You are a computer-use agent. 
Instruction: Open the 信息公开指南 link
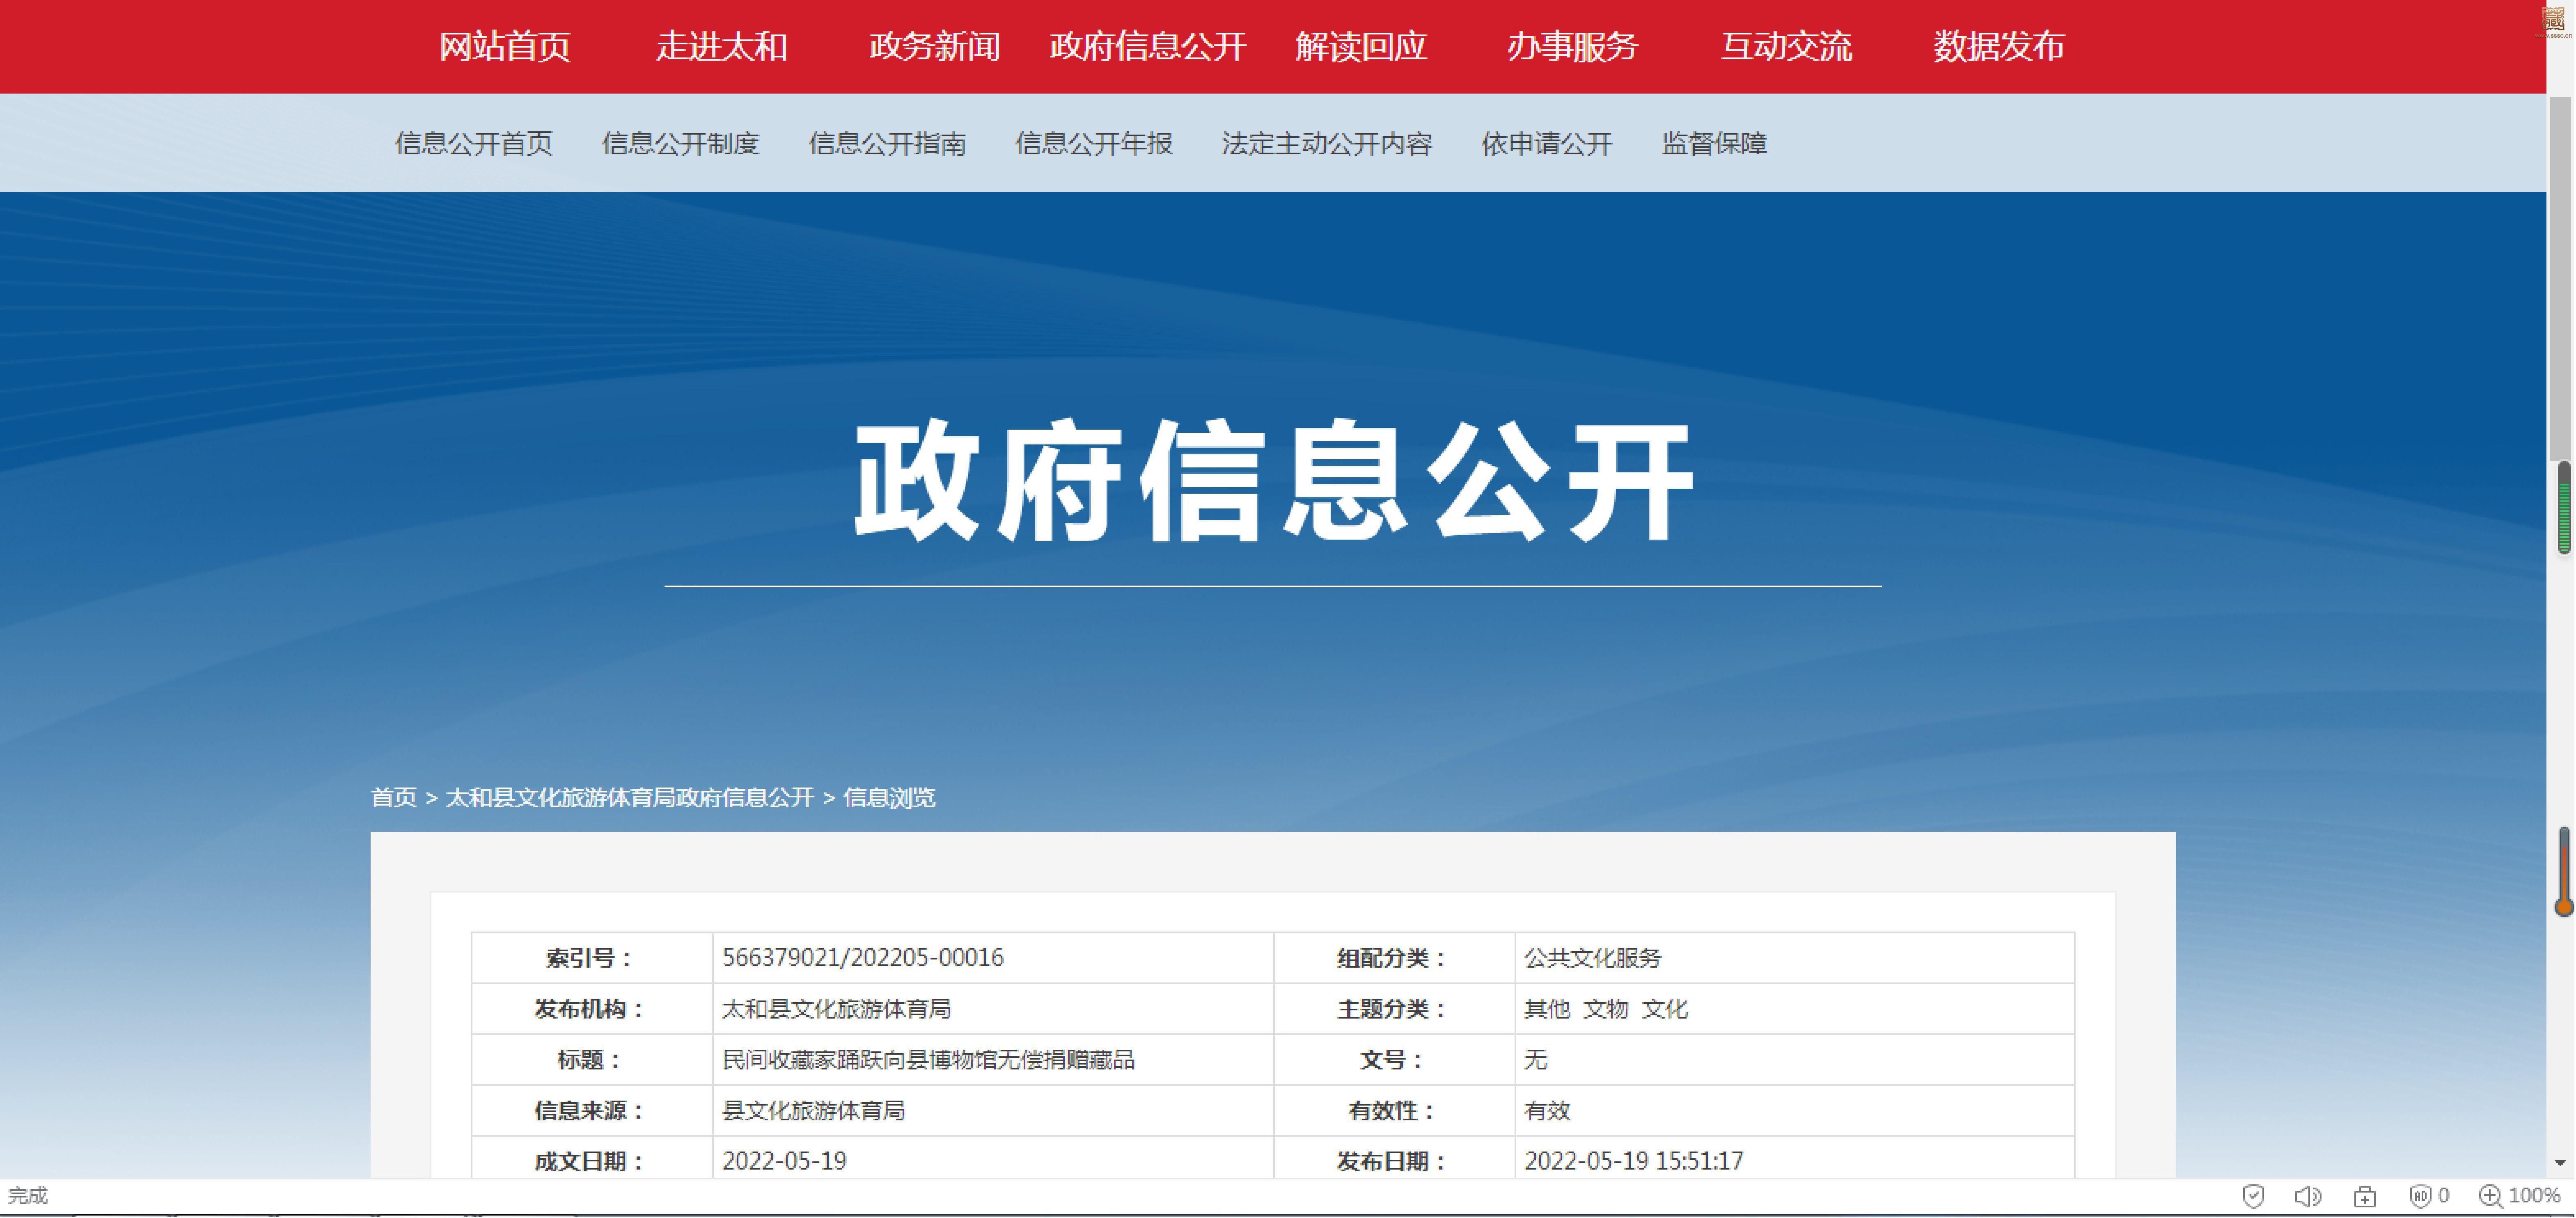887,144
